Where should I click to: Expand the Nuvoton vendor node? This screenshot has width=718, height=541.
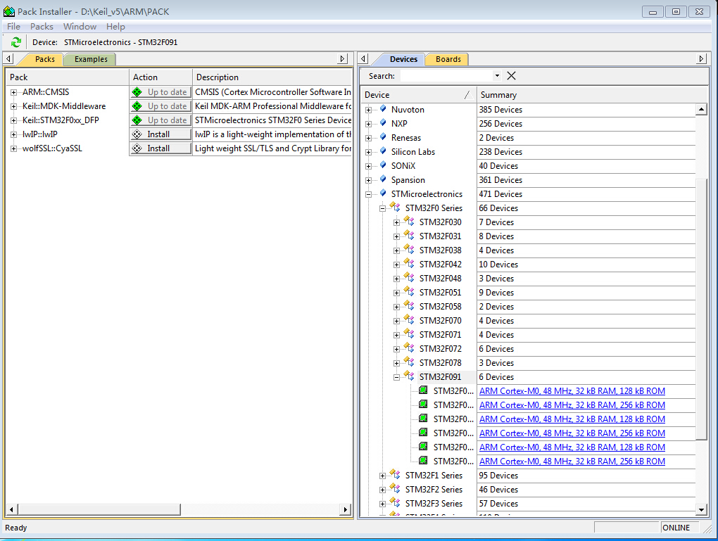pyautogui.click(x=369, y=110)
